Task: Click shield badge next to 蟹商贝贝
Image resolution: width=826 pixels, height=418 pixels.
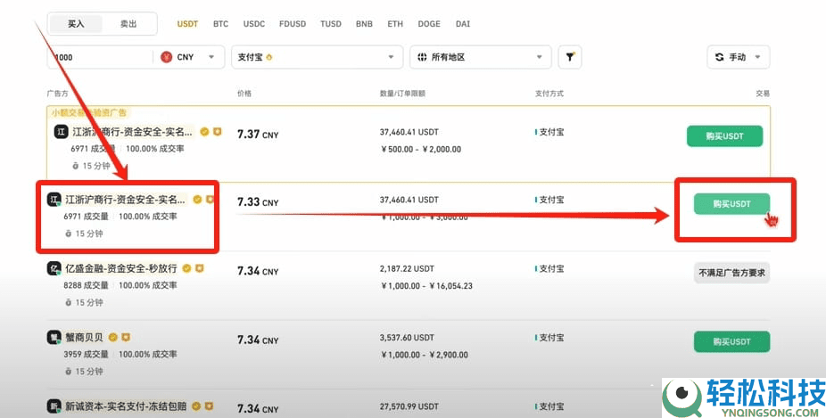Action: (126, 338)
